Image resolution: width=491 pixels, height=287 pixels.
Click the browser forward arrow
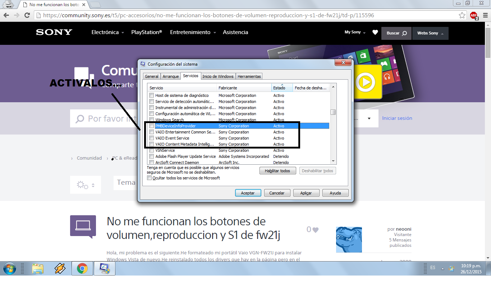click(17, 15)
